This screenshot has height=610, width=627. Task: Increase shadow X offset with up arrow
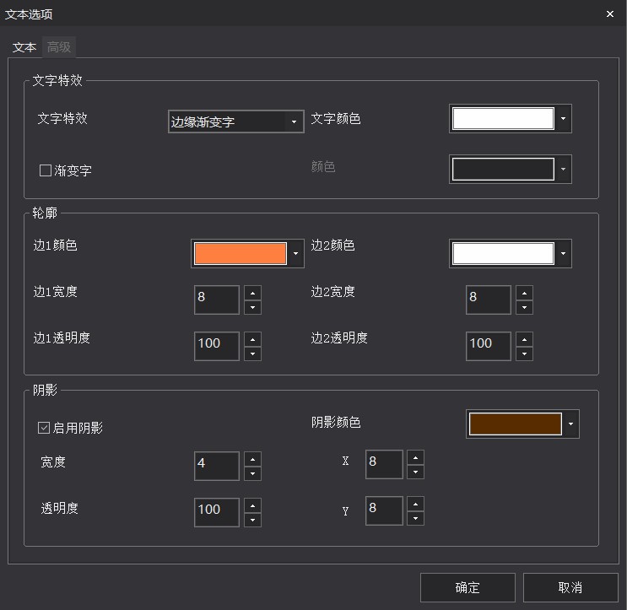click(x=415, y=457)
